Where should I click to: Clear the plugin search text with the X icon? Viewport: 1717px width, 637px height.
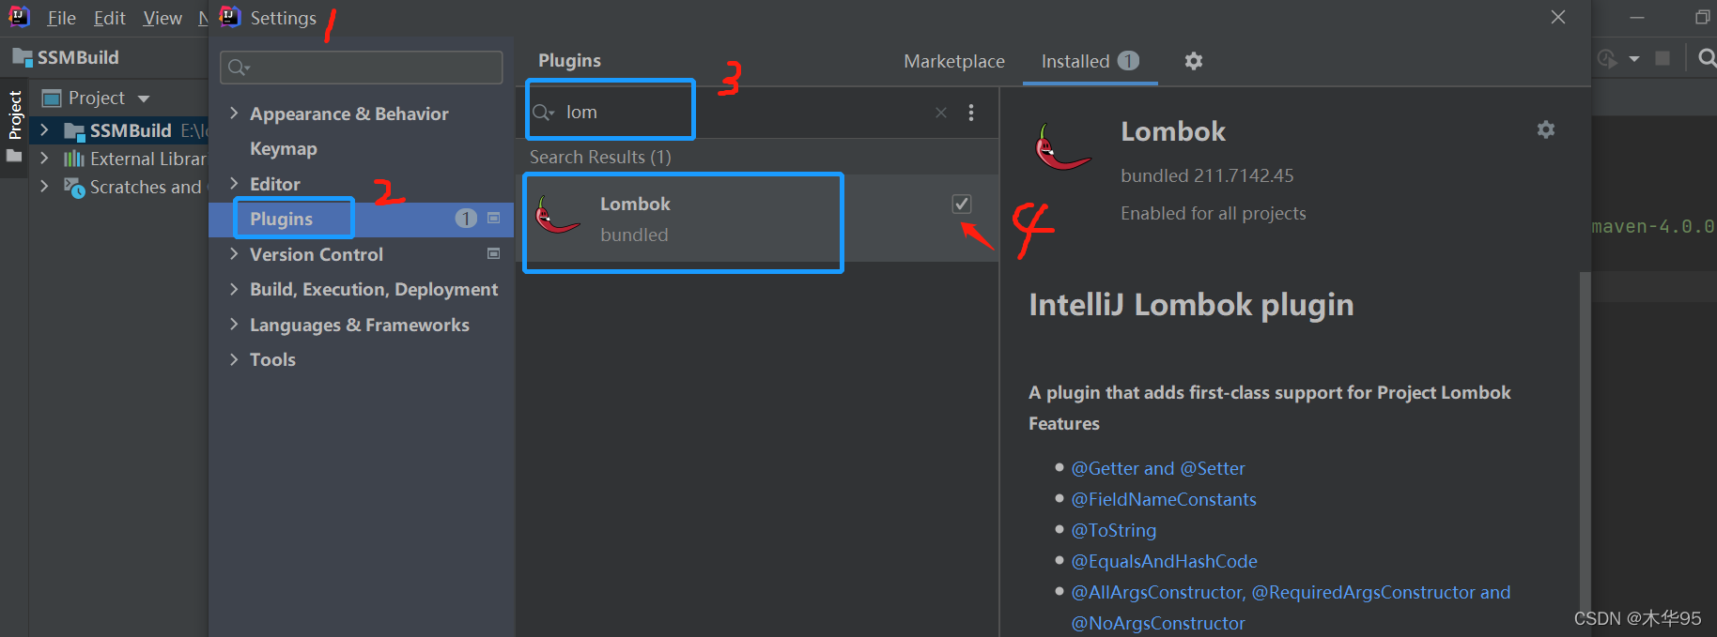pyautogui.click(x=941, y=113)
